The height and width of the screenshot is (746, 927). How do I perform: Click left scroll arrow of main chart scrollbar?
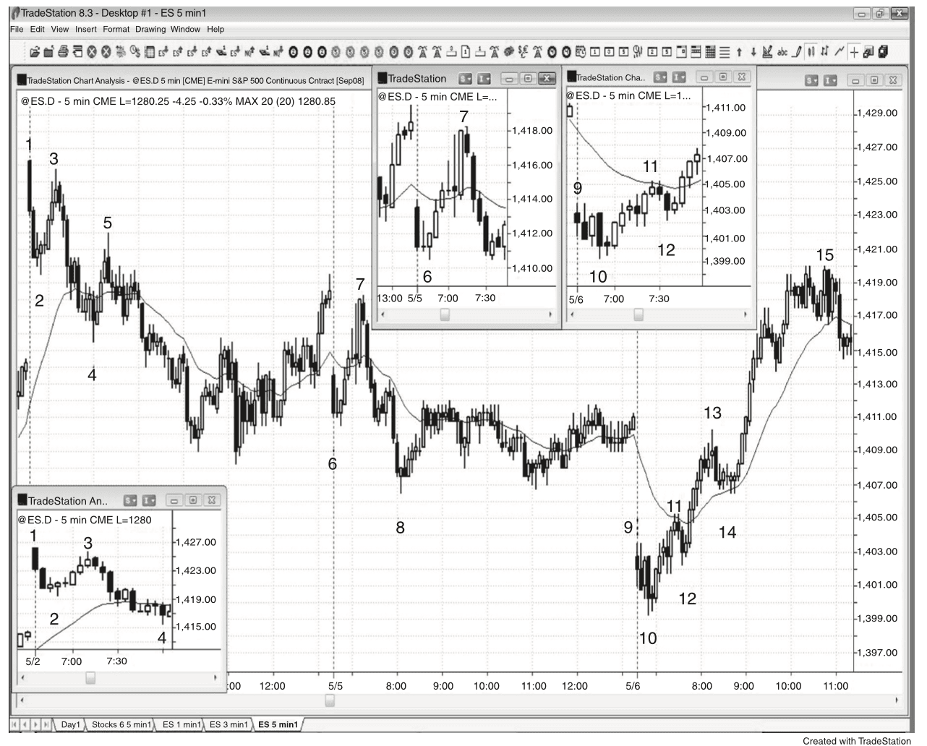point(22,700)
